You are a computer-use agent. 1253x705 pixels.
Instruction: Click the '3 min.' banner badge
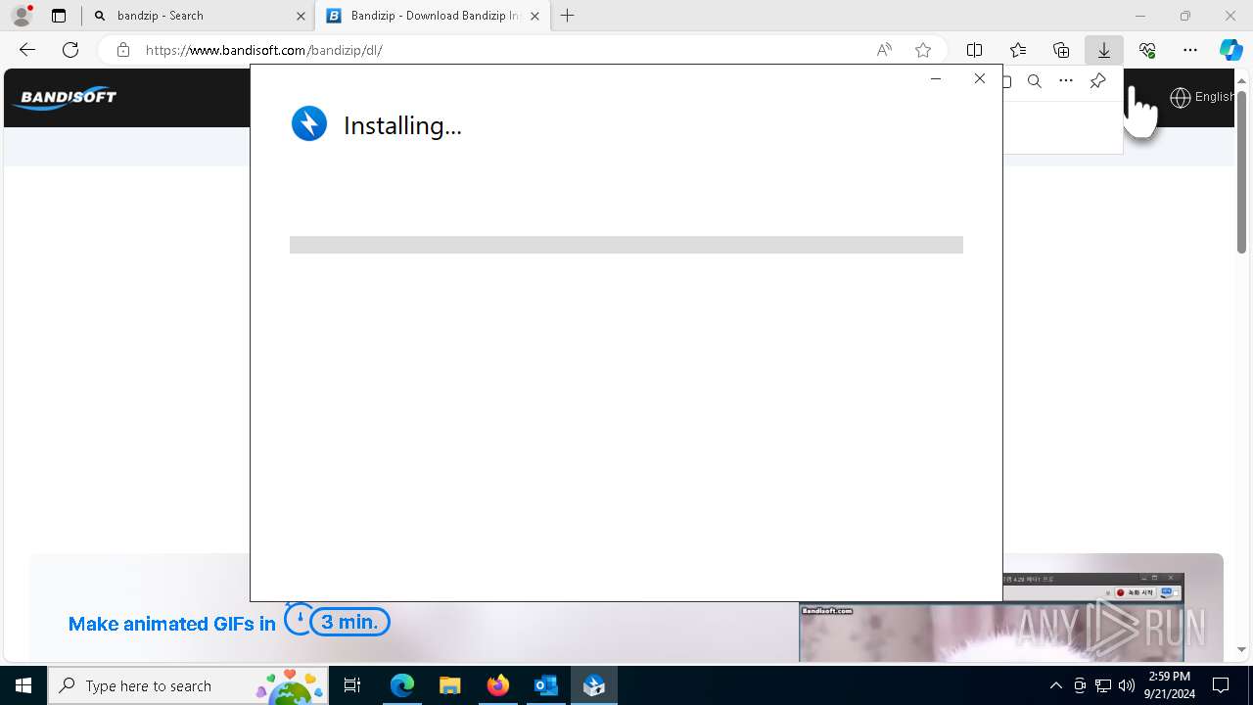click(x=349, y=622)
